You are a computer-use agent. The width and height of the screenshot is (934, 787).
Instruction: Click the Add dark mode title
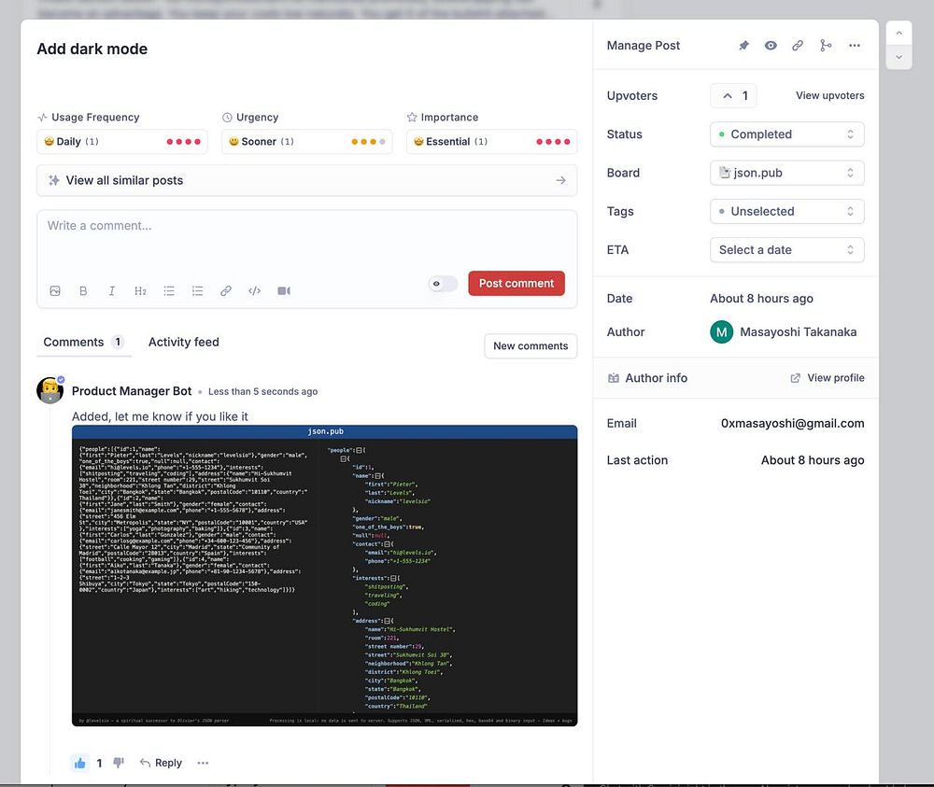tap(92, 49)
